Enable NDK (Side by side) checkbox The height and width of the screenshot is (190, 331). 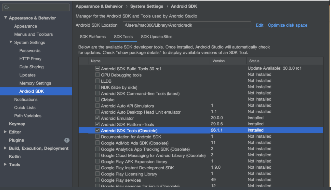click(x=97, y=87)
